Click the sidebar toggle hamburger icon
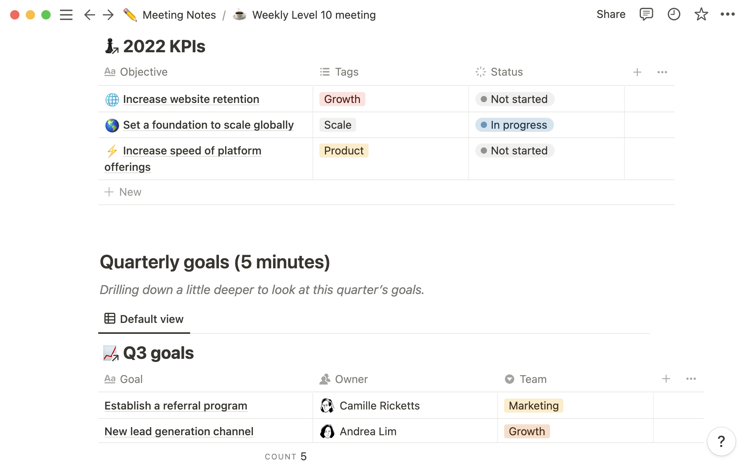This screenshot has height=468, width=748. (67, 14)
